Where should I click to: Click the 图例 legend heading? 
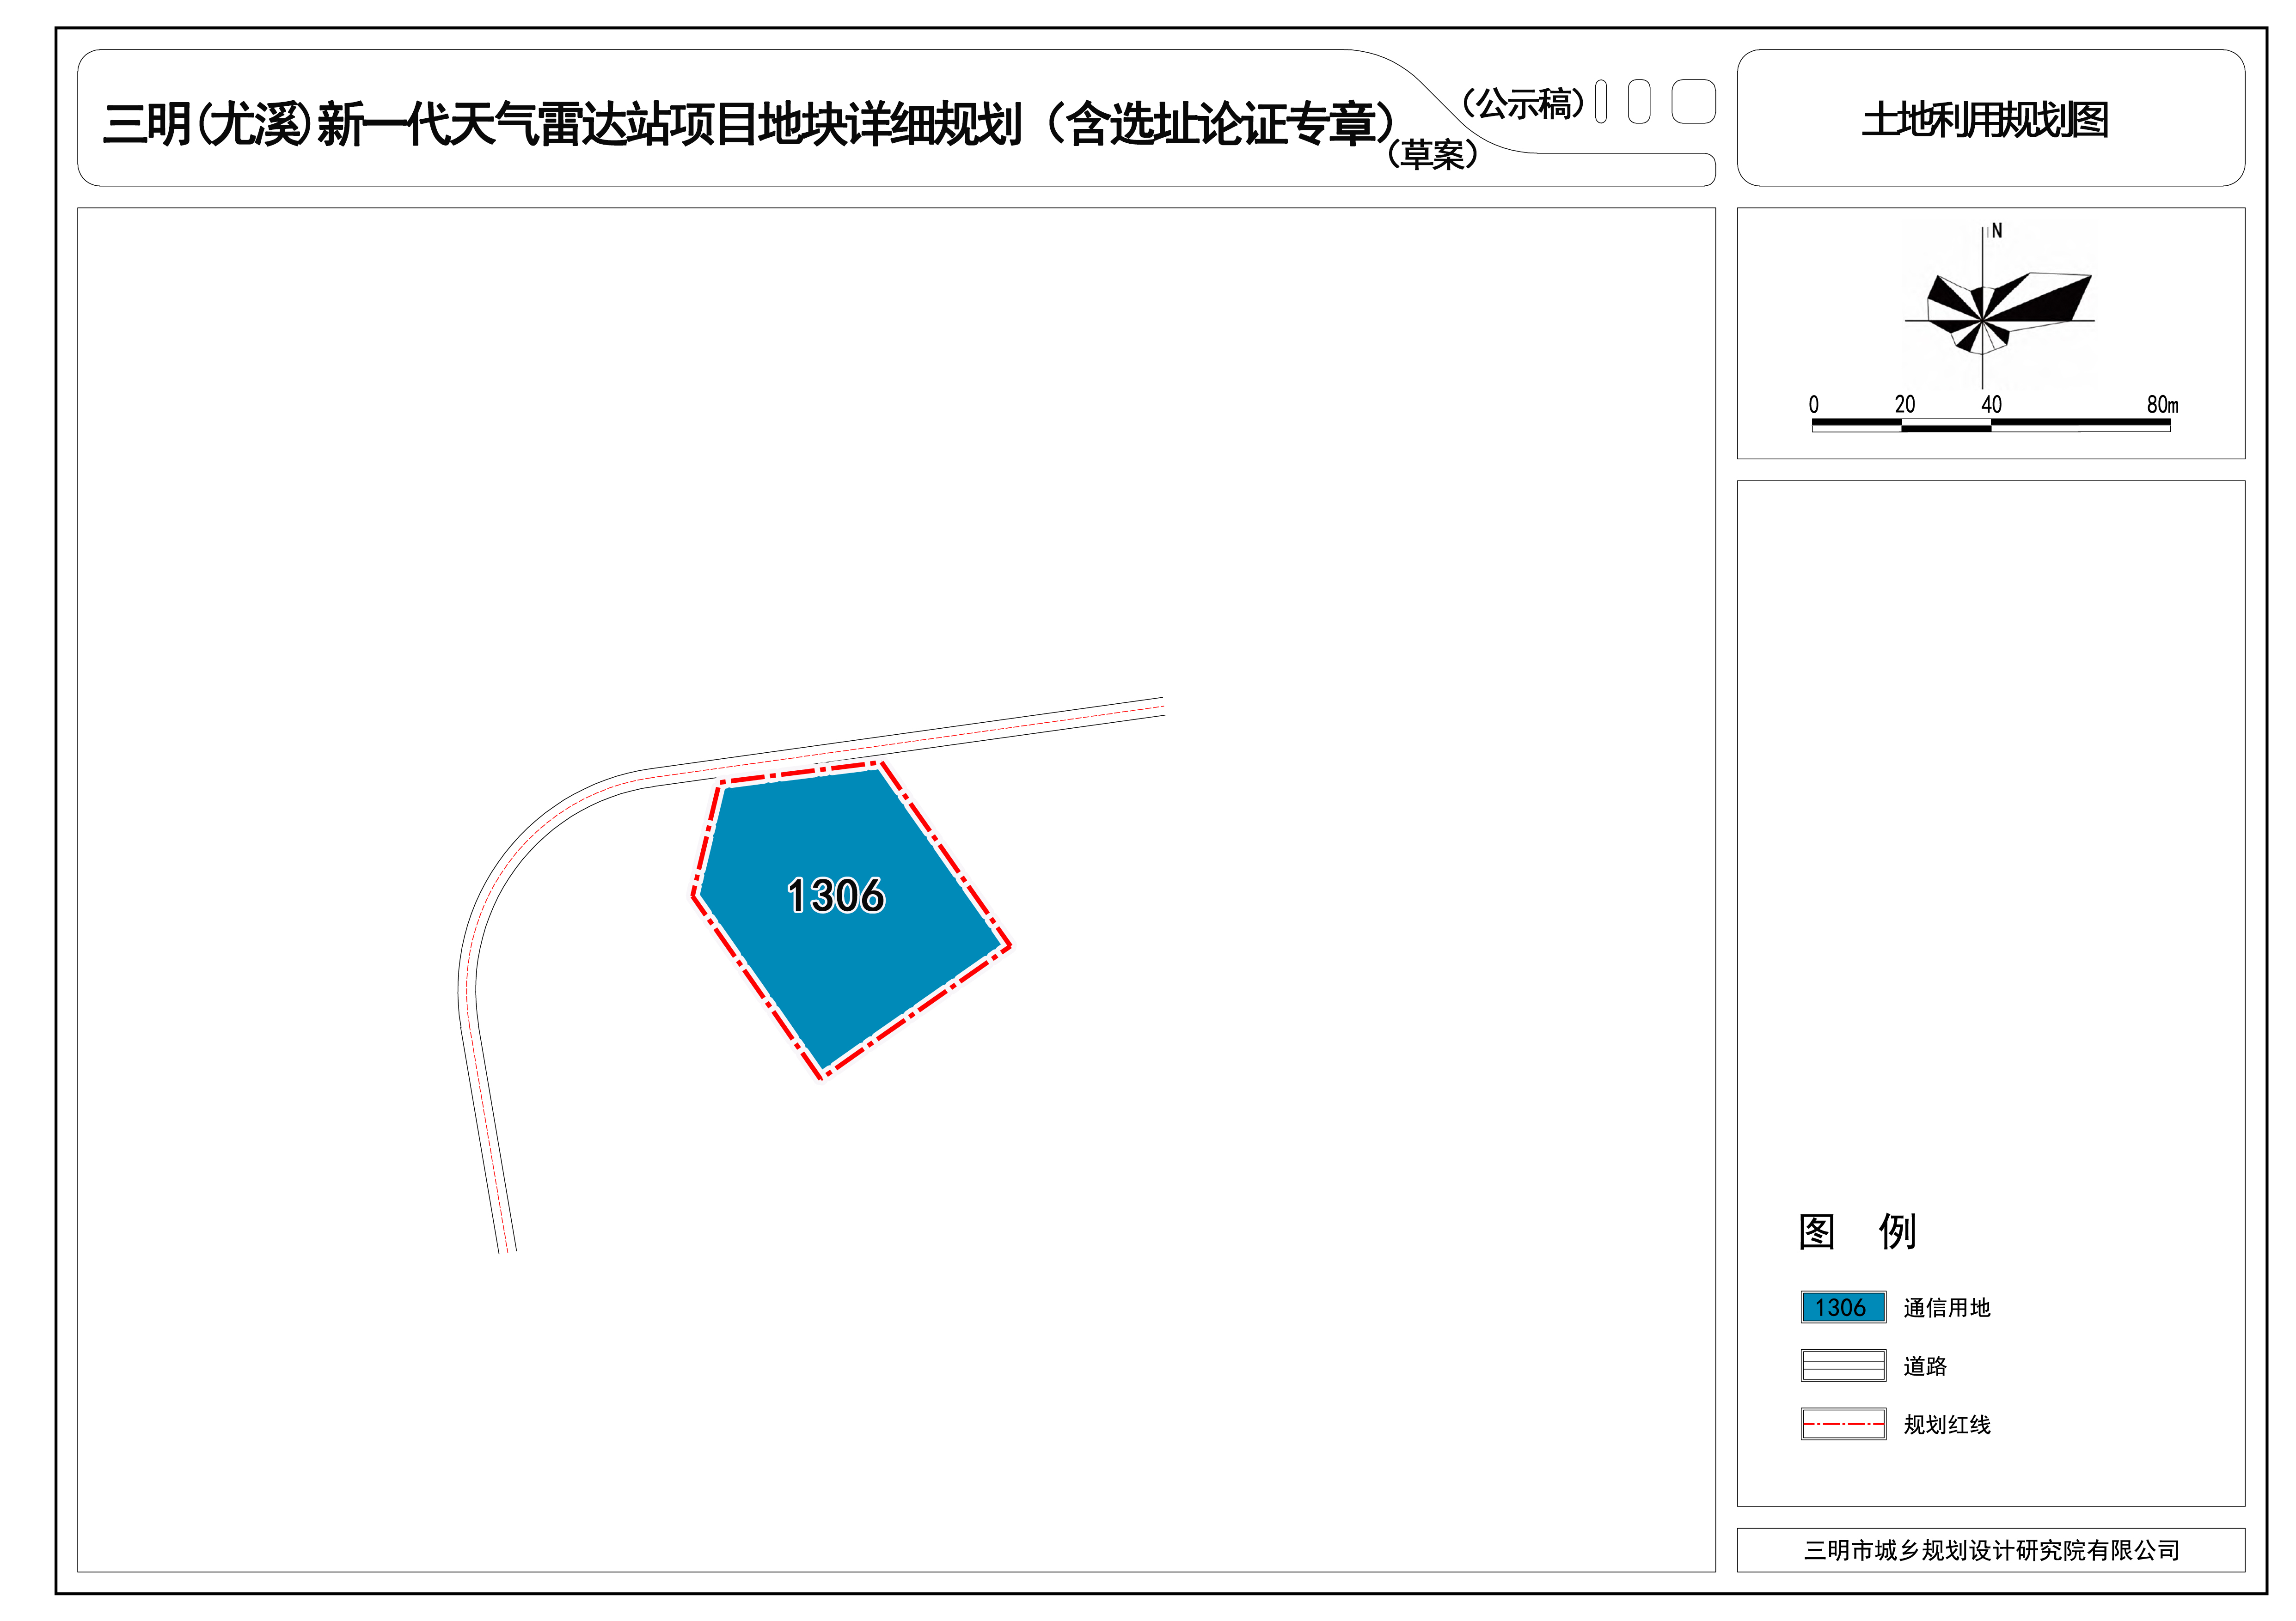[1857, 1231]
